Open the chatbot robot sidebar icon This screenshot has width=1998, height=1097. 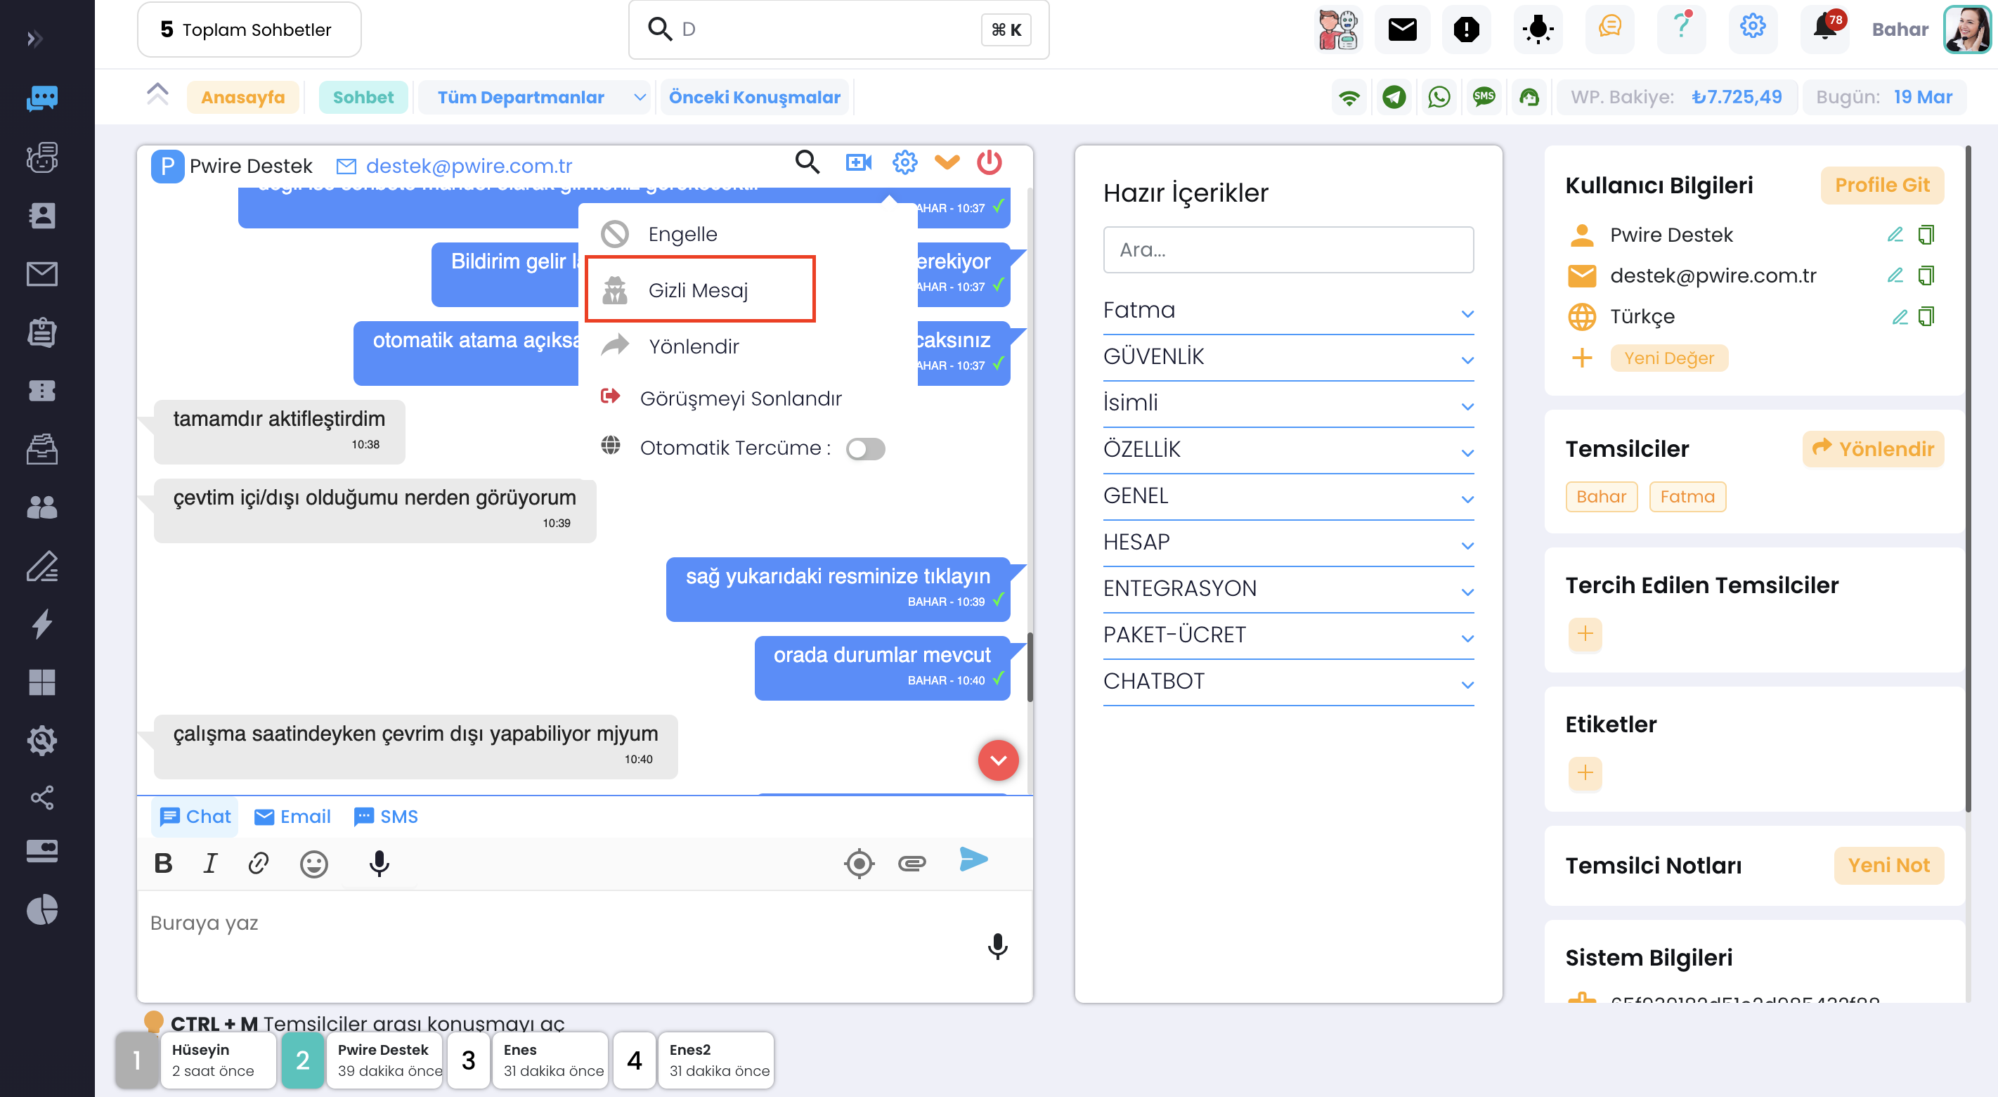pyautogui.click(x=42, y=157)
